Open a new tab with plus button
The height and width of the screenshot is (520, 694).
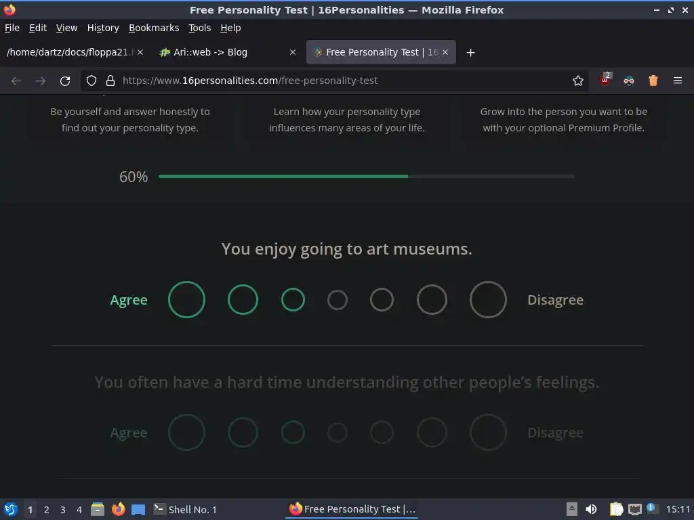tap(470, 53)
